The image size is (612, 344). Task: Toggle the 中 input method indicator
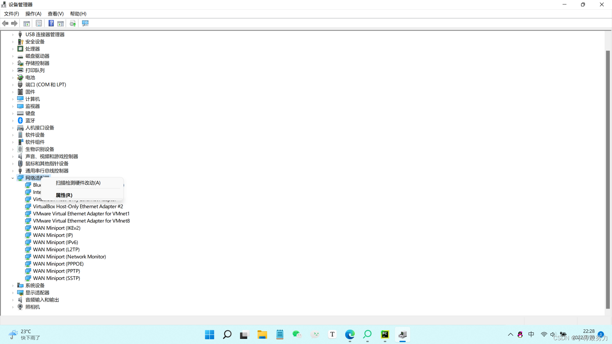point(531,334)
